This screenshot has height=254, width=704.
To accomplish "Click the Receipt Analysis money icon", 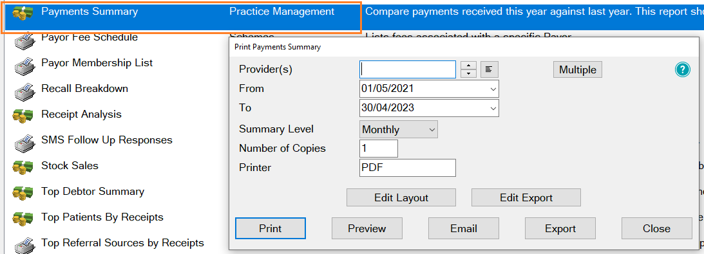I will point(23,116).
